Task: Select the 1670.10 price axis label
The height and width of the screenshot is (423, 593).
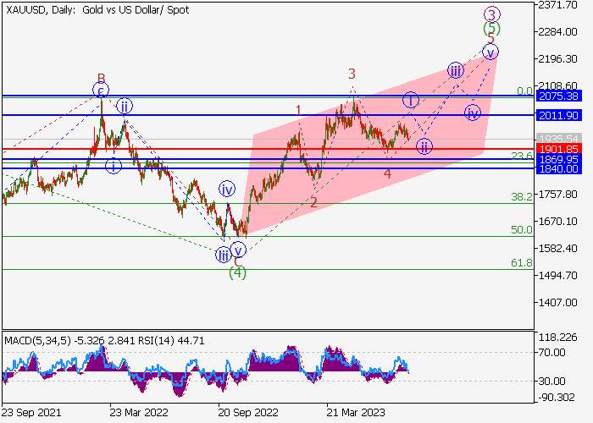Action: [x=558, y=222]
